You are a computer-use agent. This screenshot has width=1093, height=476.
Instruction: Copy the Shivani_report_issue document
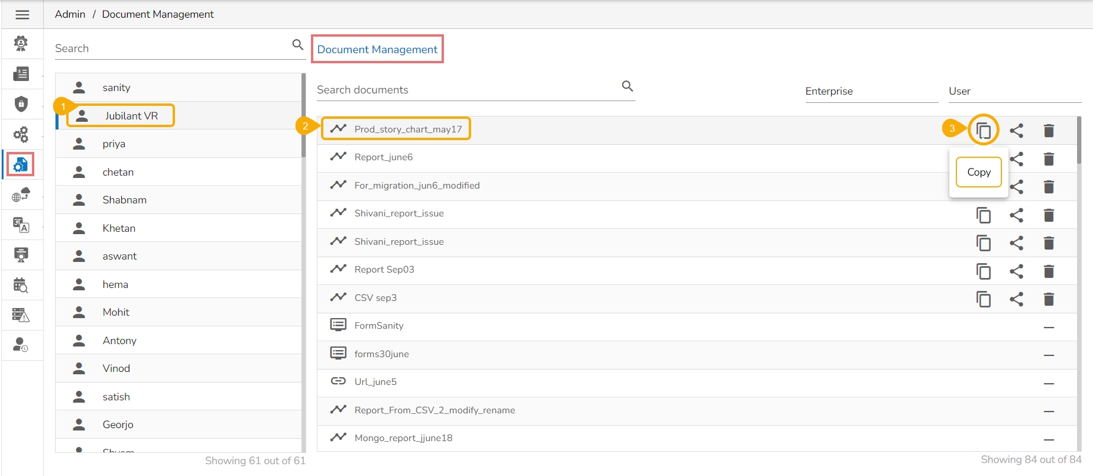(983, 215)
